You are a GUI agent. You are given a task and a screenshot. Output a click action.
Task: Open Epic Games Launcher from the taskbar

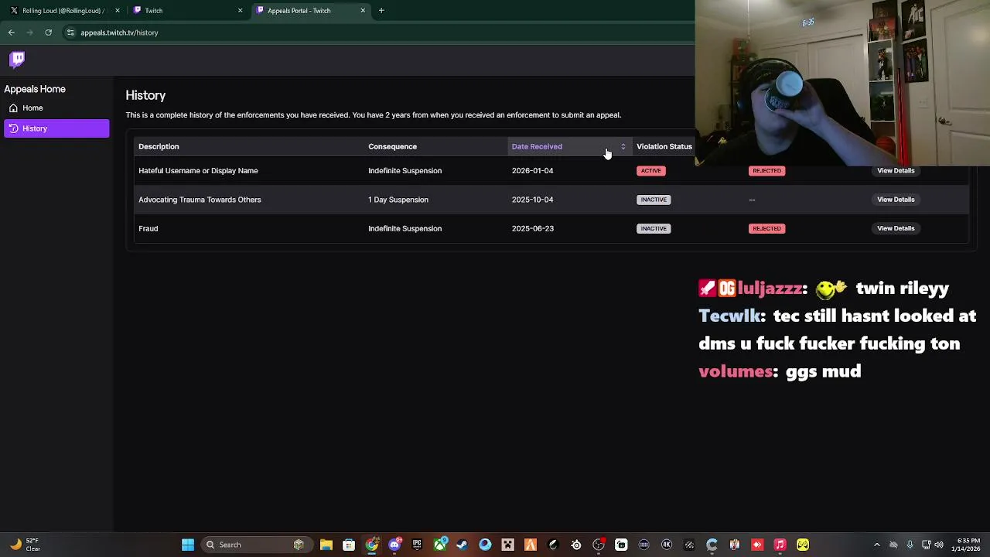pos(417,545)
